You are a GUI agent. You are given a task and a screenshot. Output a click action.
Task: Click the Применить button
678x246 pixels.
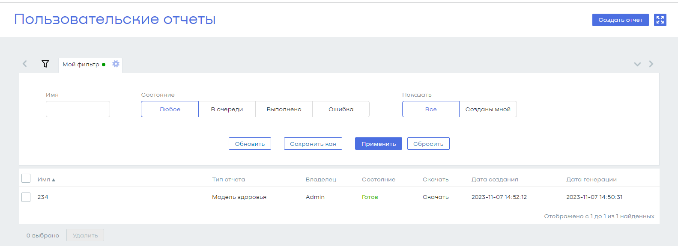point(379,144)
